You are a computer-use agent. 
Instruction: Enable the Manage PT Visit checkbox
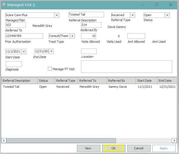(50, 69)
